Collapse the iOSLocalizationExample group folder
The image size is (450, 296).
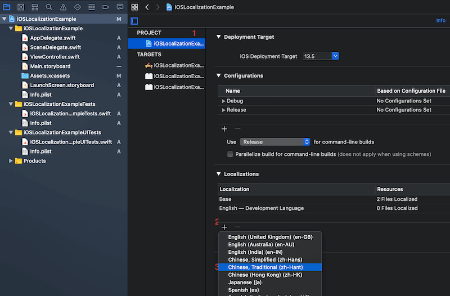pos(11,29)
